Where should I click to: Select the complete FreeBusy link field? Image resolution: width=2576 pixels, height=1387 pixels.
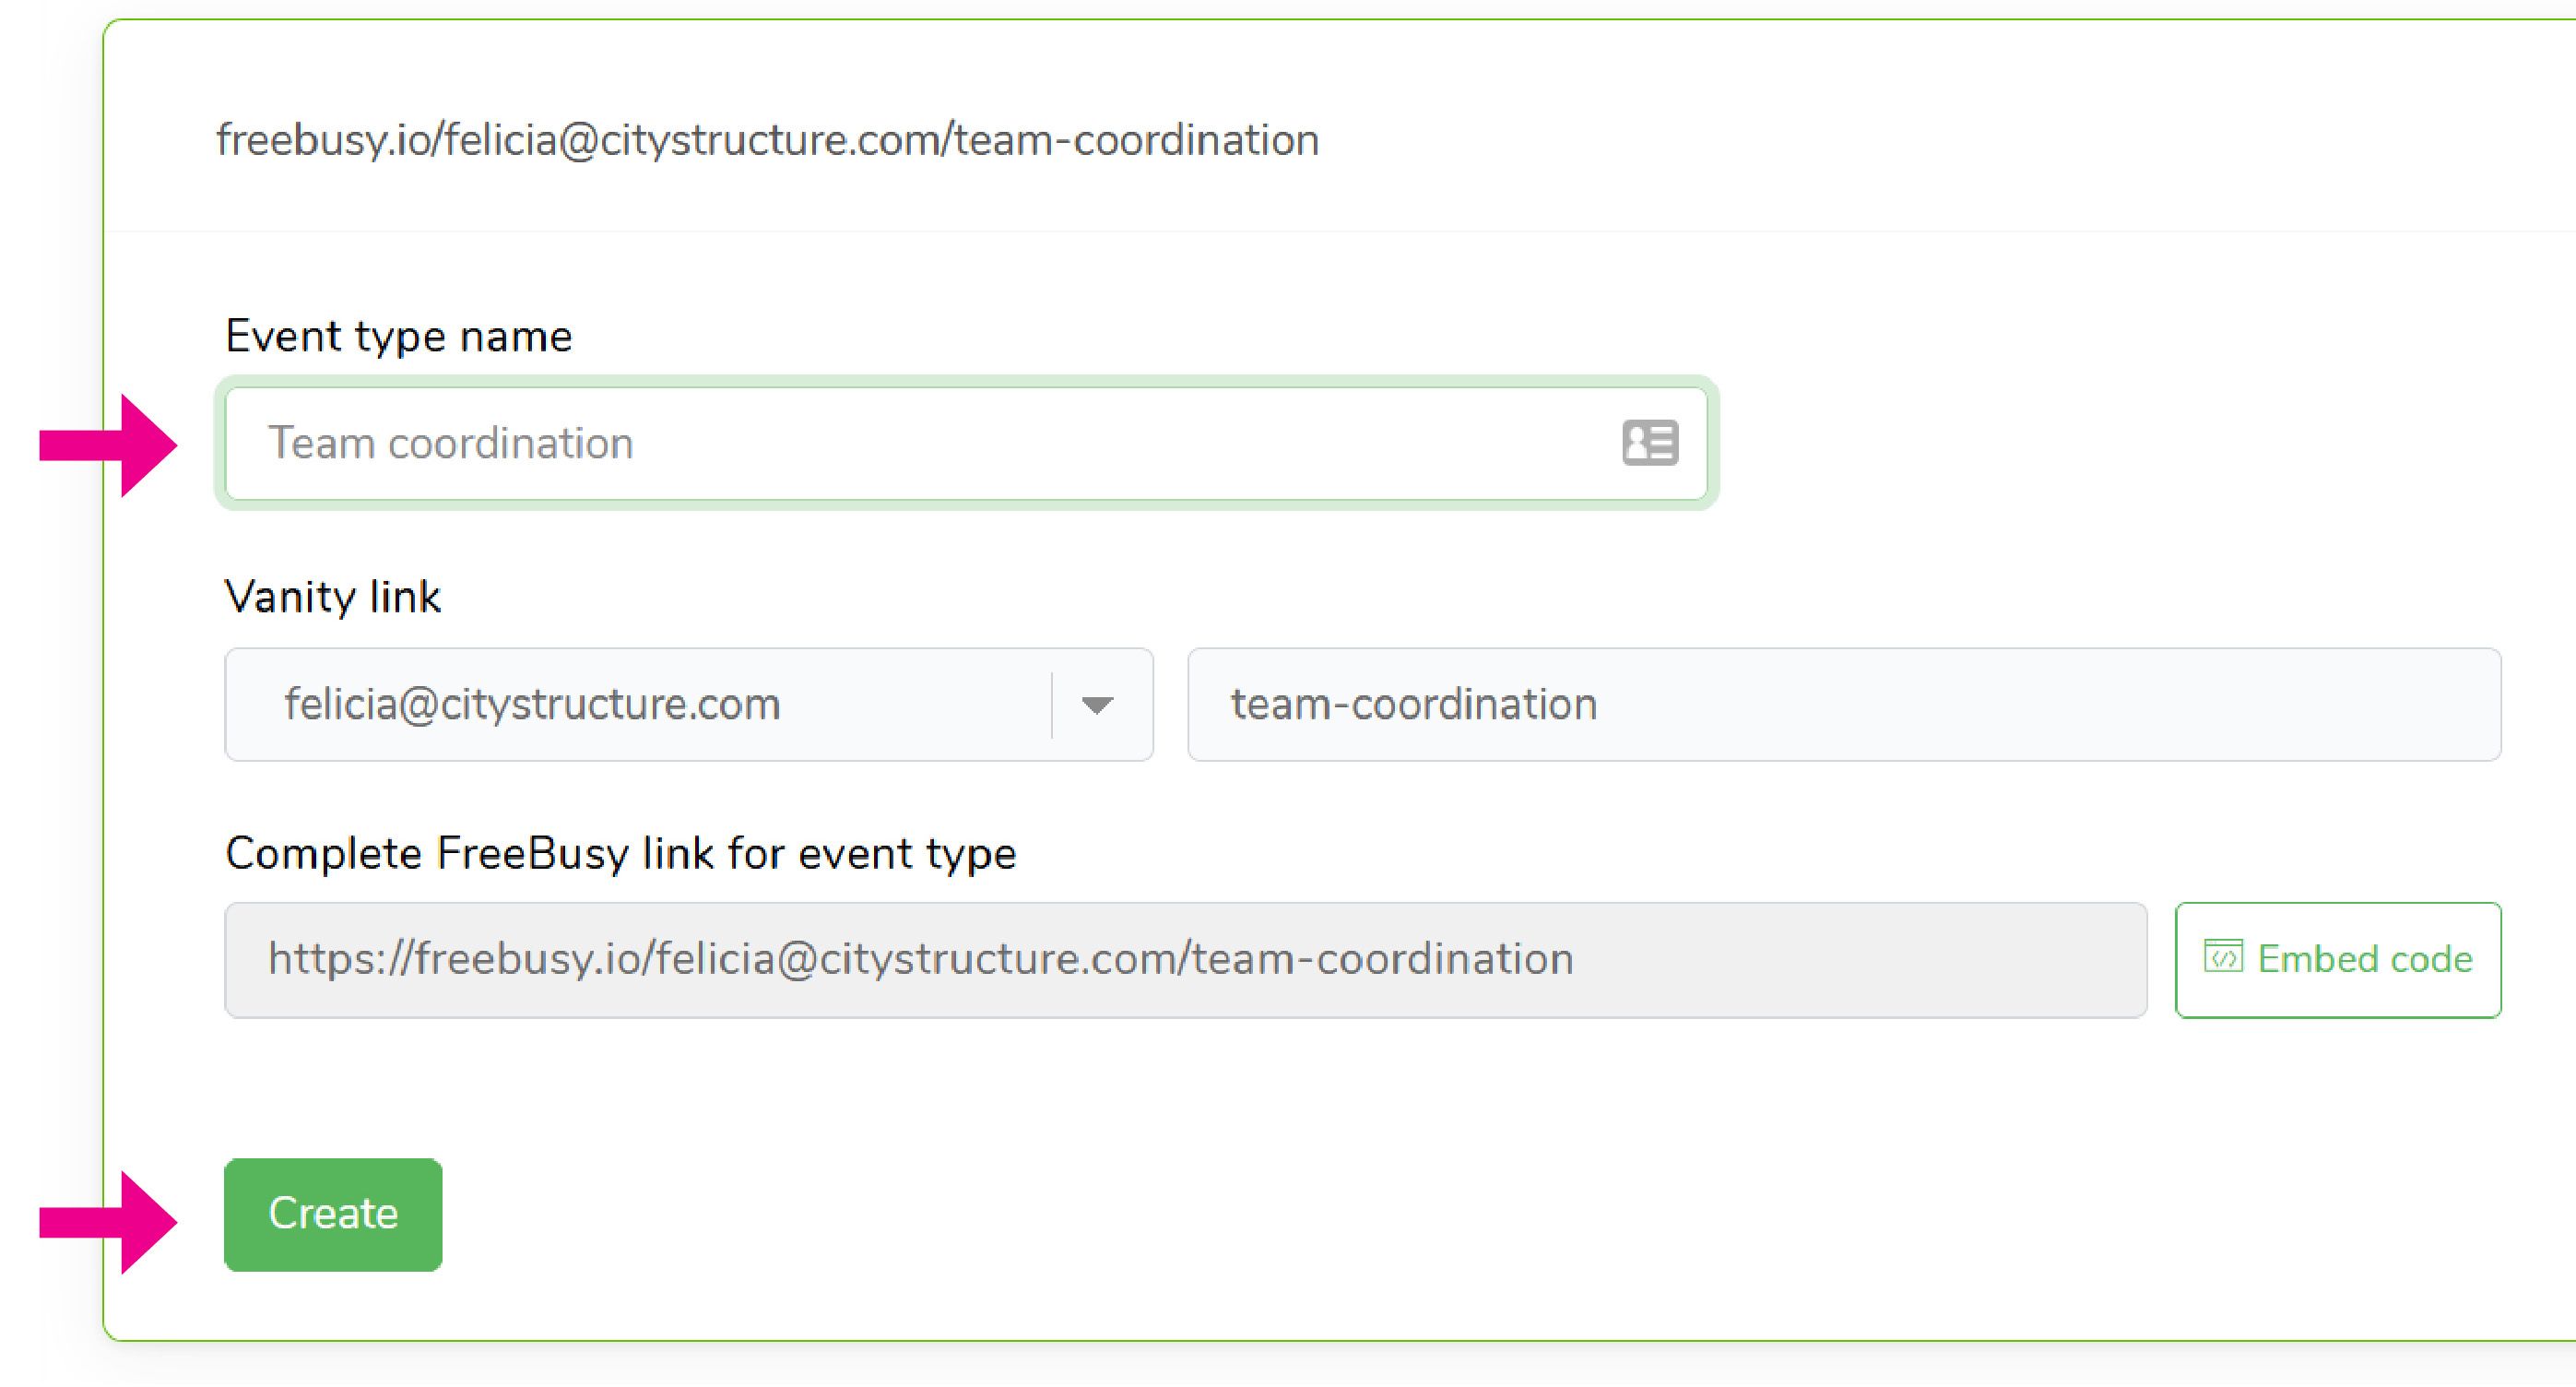pos(1185,960)
